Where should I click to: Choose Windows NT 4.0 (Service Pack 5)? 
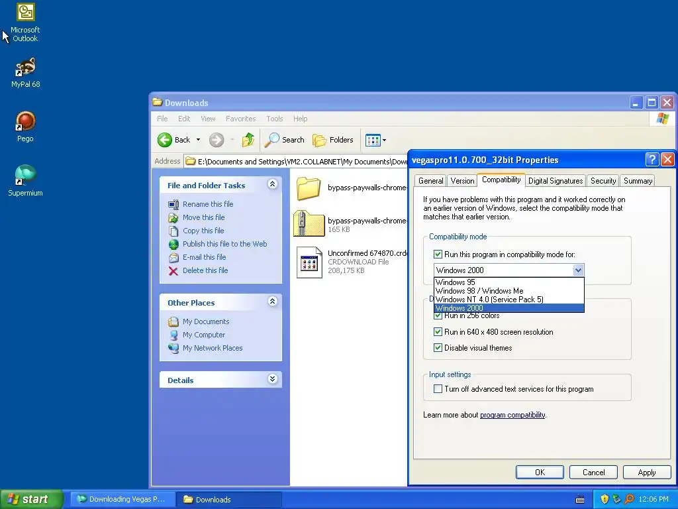point(509,300)
